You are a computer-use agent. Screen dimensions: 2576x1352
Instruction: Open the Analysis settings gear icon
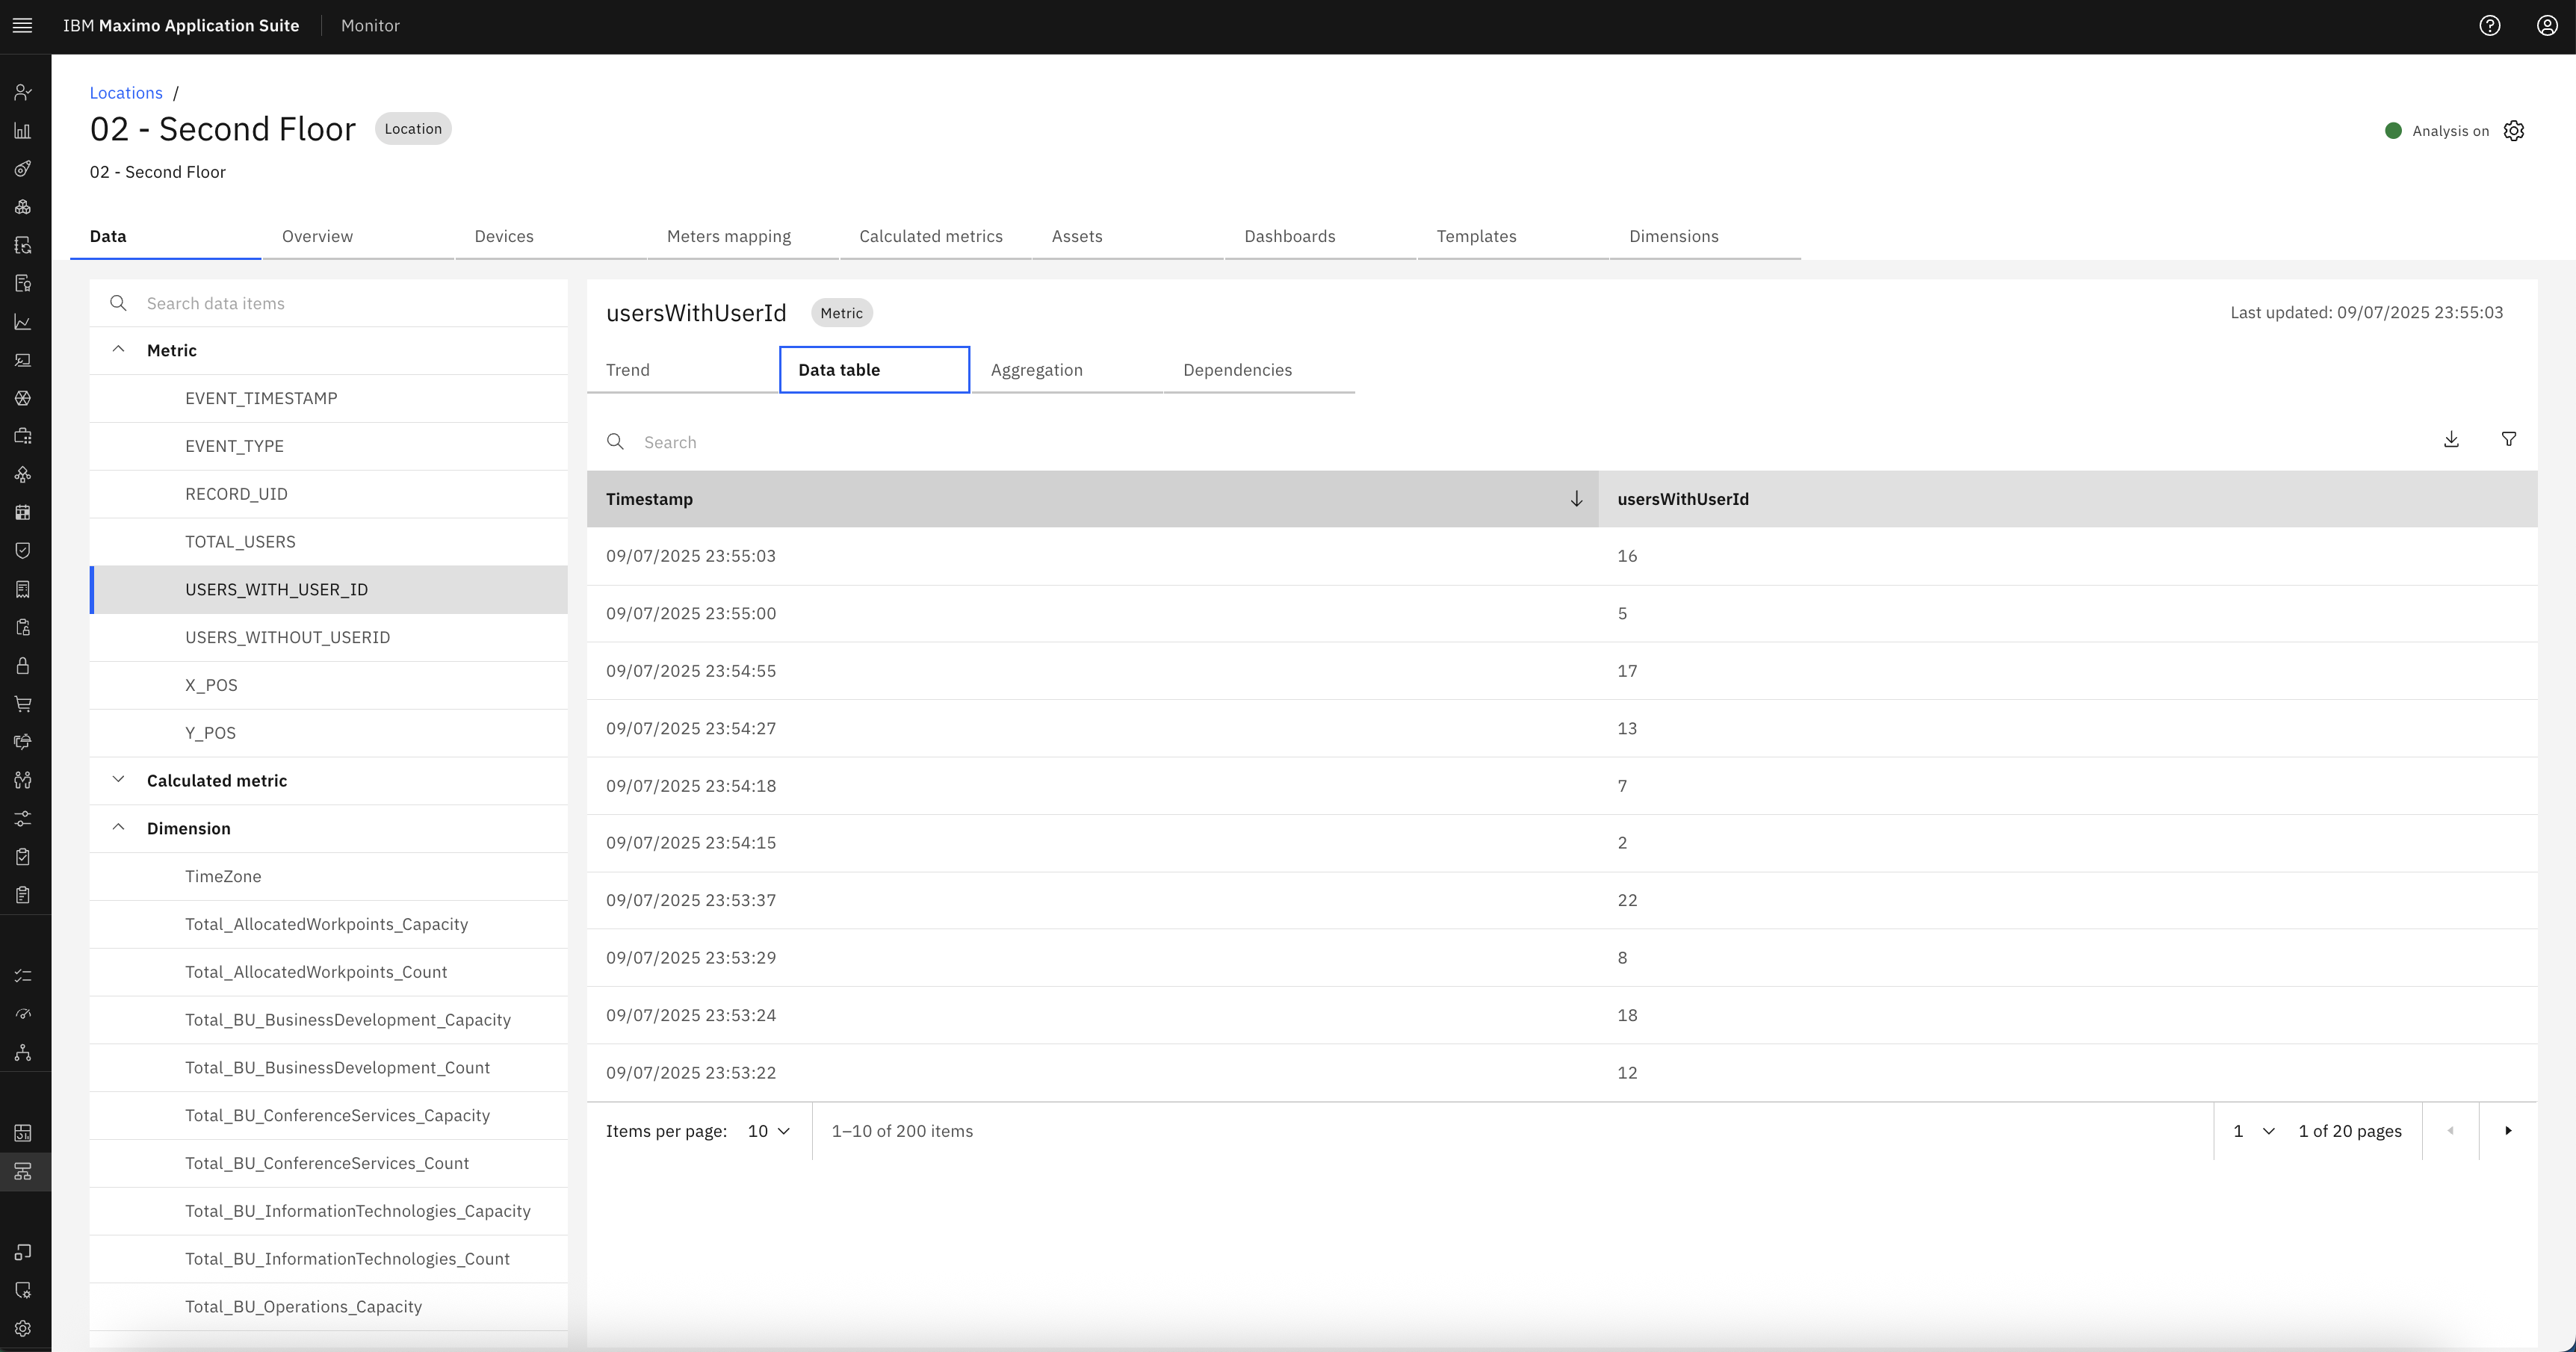2514,131
